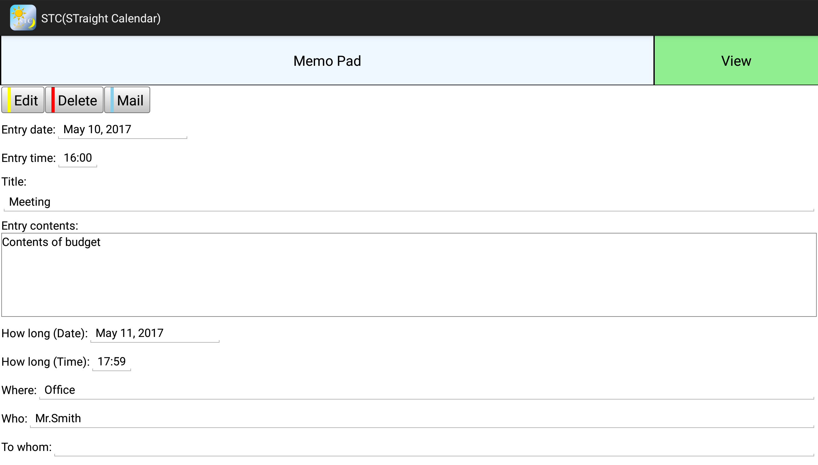The width and height of the screenshot is (818, 465).
Task: Click the Mail button
Action: click(x=127, y=100)
